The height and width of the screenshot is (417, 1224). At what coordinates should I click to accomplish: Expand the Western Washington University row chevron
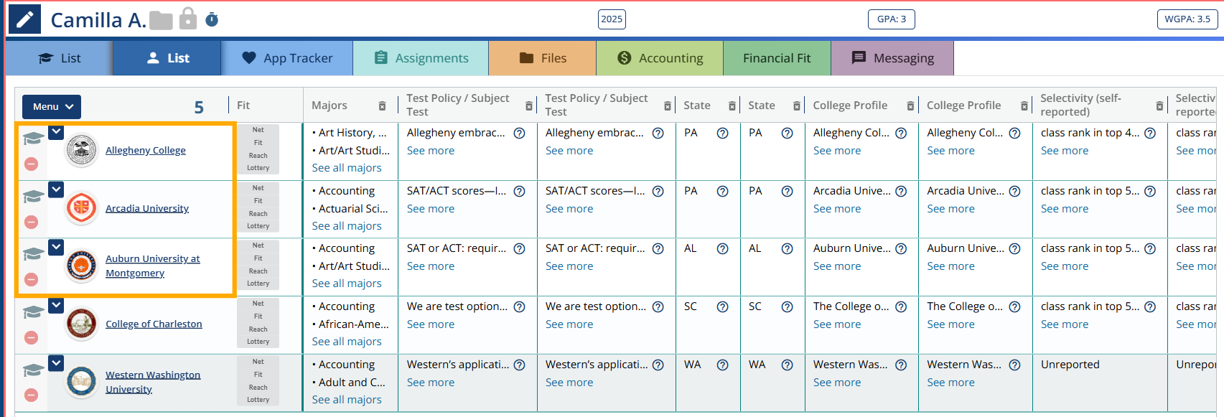click(56, 363)
